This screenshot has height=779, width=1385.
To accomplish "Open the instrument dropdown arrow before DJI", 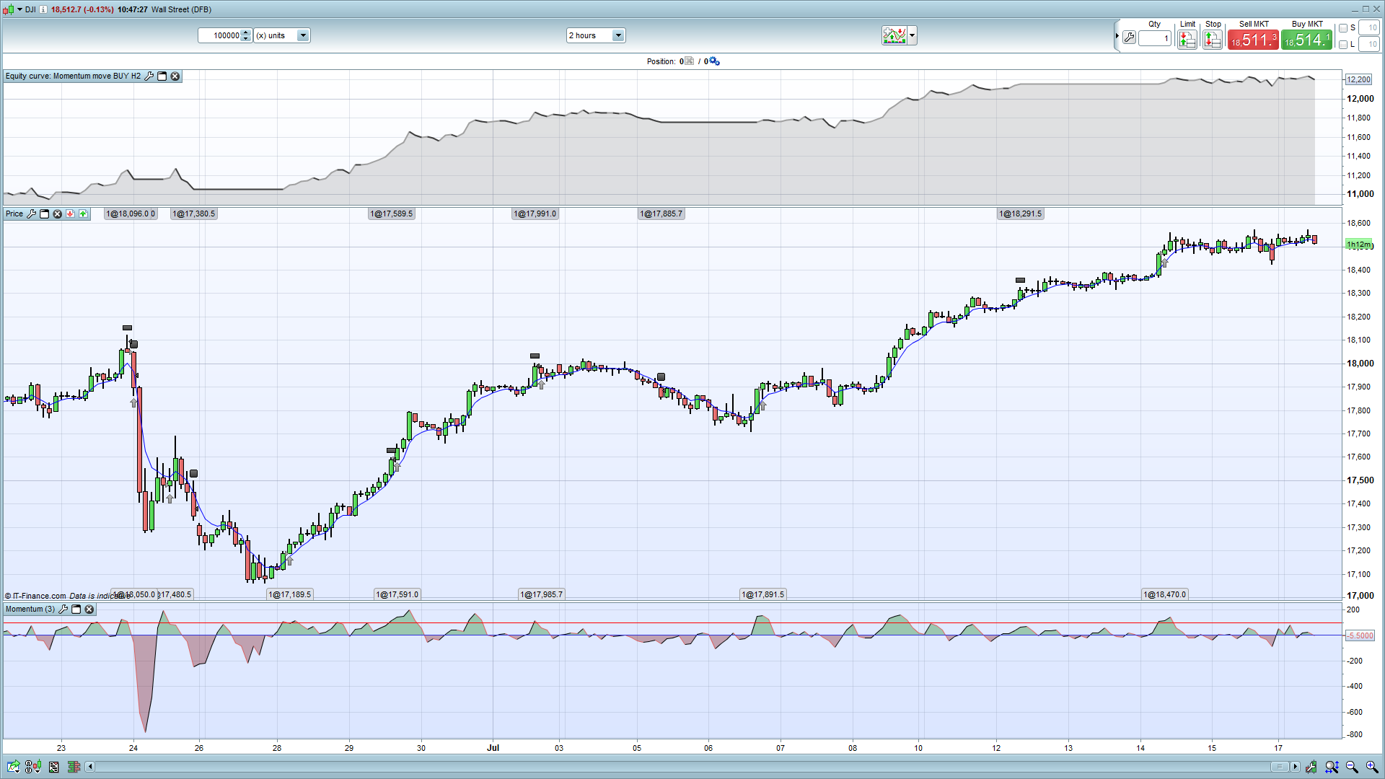I will pyautogui.click(x=20, y=9).
